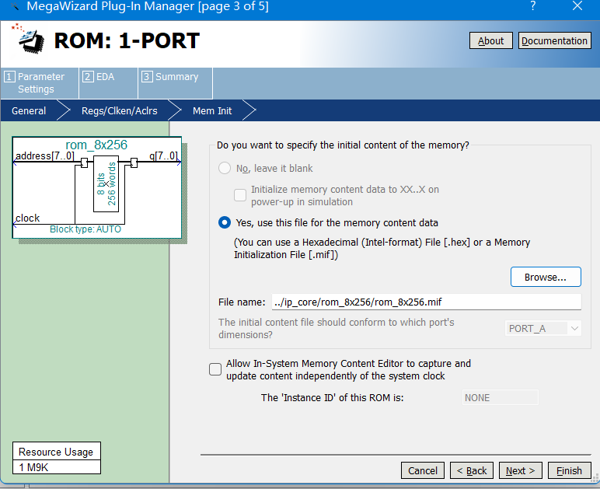Viewport: 600px width, 489px height.
Task: Go to the General settings page
Action: click(29, 111)
